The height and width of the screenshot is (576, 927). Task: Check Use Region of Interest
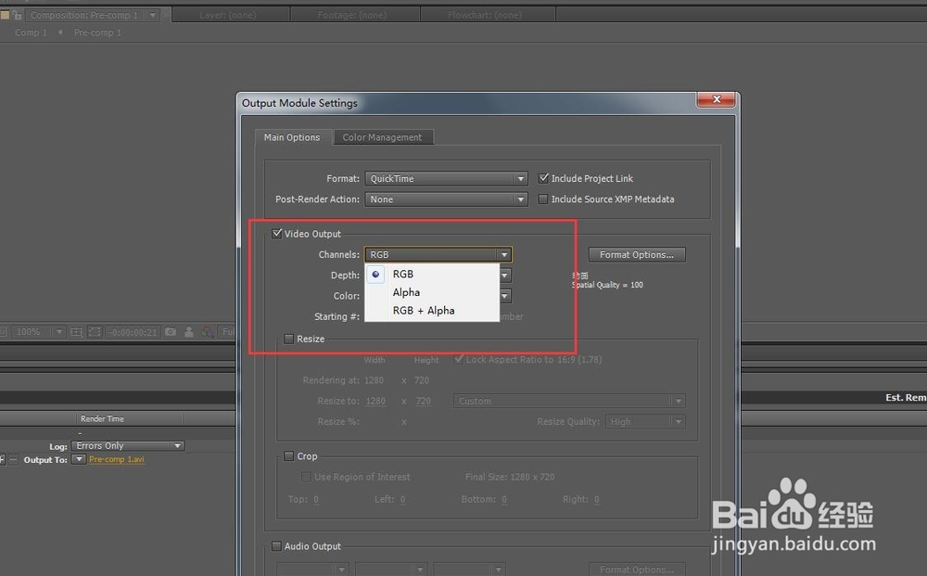pos(306,477)
